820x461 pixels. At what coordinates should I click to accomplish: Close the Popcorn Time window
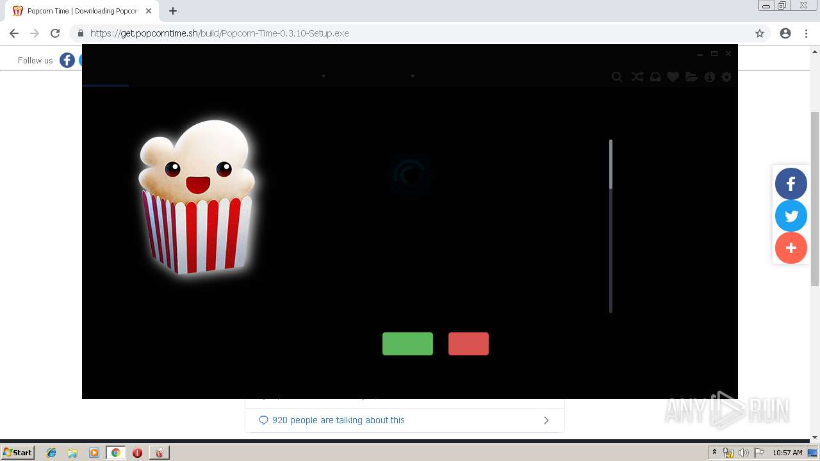tap(728, 54)
